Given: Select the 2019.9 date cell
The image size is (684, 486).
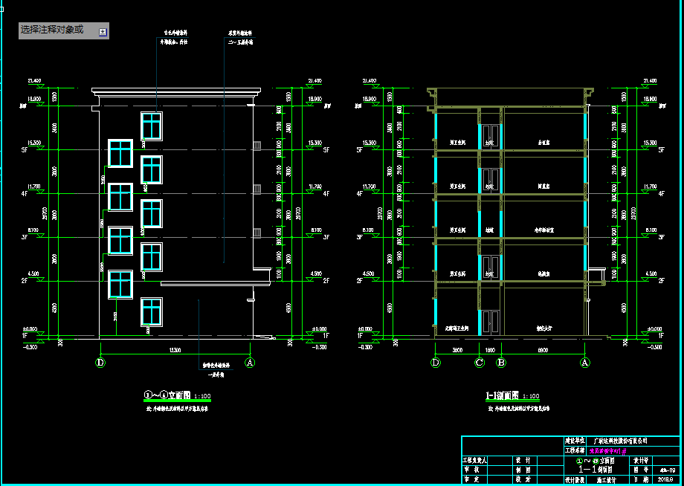Looking at the screenshot, I should (665, 480).
